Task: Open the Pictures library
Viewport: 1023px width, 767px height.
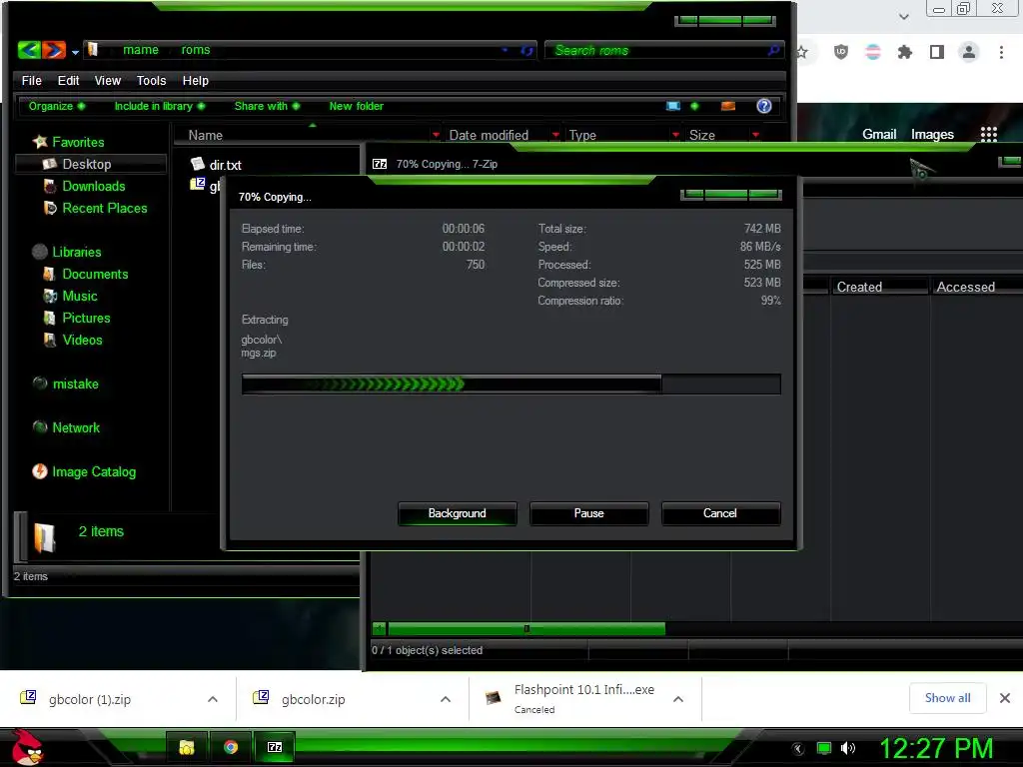Action: coord(86,318)
